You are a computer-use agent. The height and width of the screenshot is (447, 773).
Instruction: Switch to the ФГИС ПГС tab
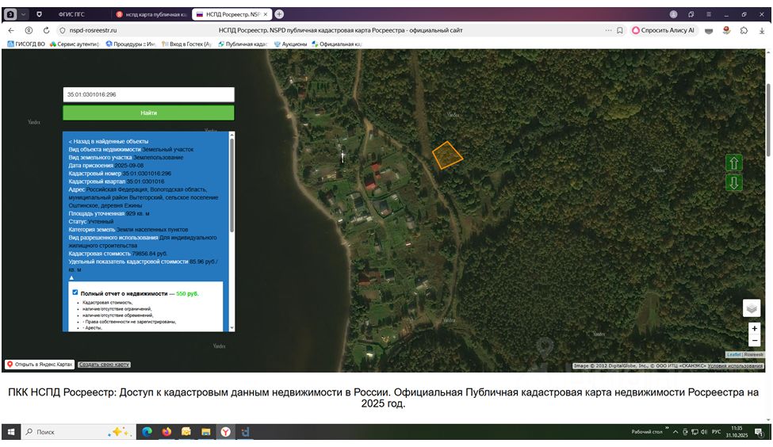coord(71,14)
